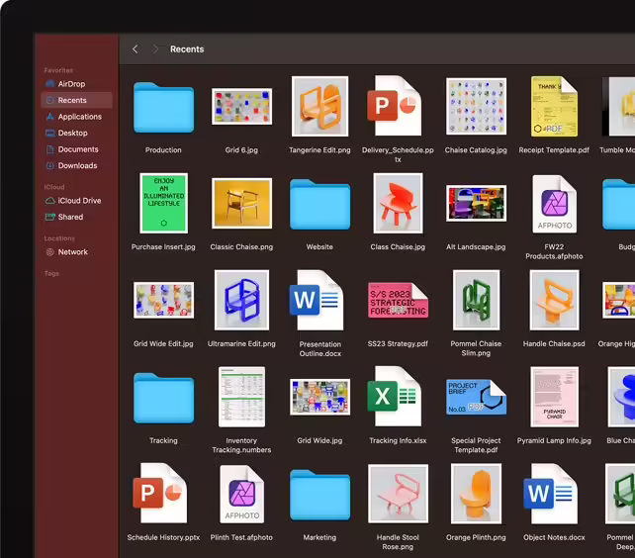Select the Inventory Tracking.numbers spreadsheet

(241, 397)
